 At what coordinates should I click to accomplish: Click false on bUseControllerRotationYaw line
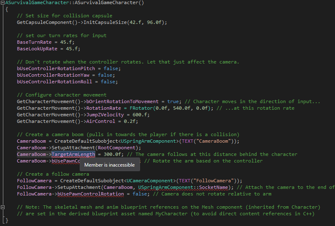[105, 75]
